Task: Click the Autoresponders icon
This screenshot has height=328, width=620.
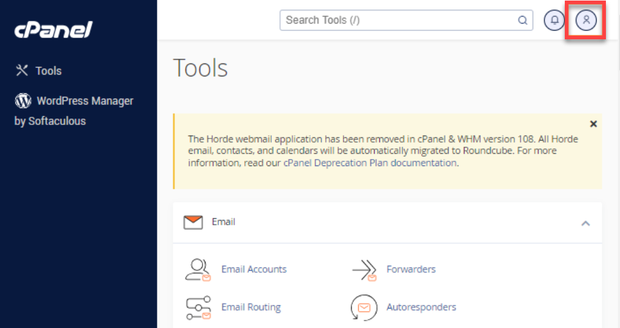Action: [x=363, y=307]
